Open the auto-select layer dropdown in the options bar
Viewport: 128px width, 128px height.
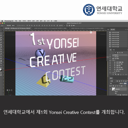coord(14,26)
